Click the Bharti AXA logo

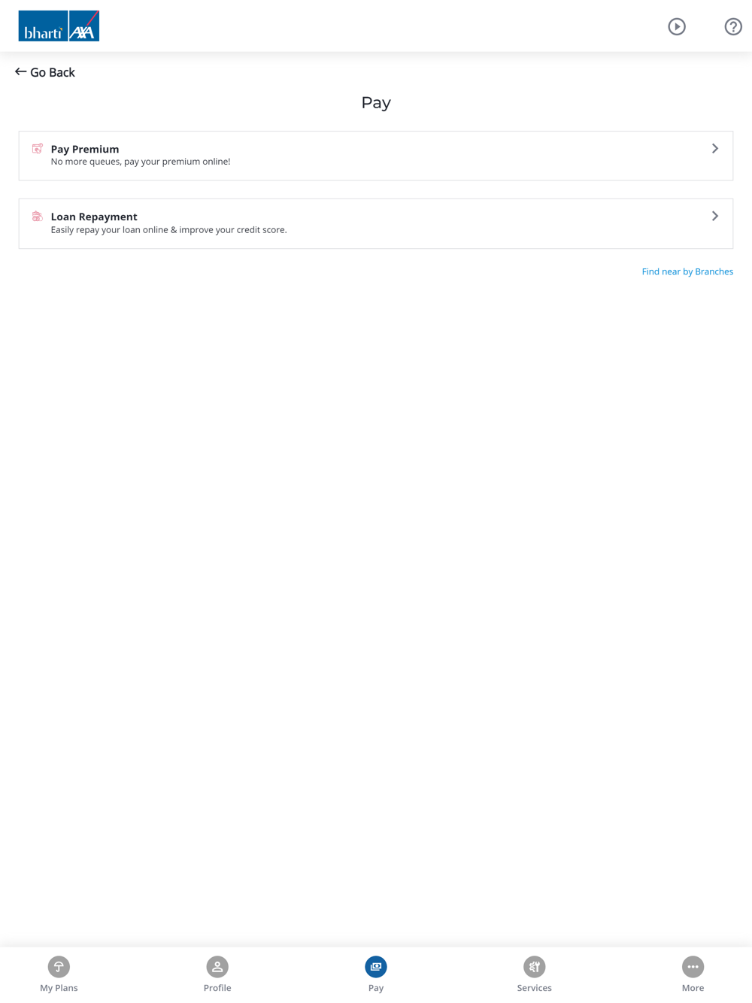coord(59,26)
